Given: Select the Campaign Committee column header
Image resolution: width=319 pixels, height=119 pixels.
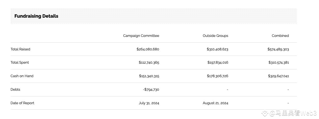Looking at the screenshot, I should click(141, 36).
